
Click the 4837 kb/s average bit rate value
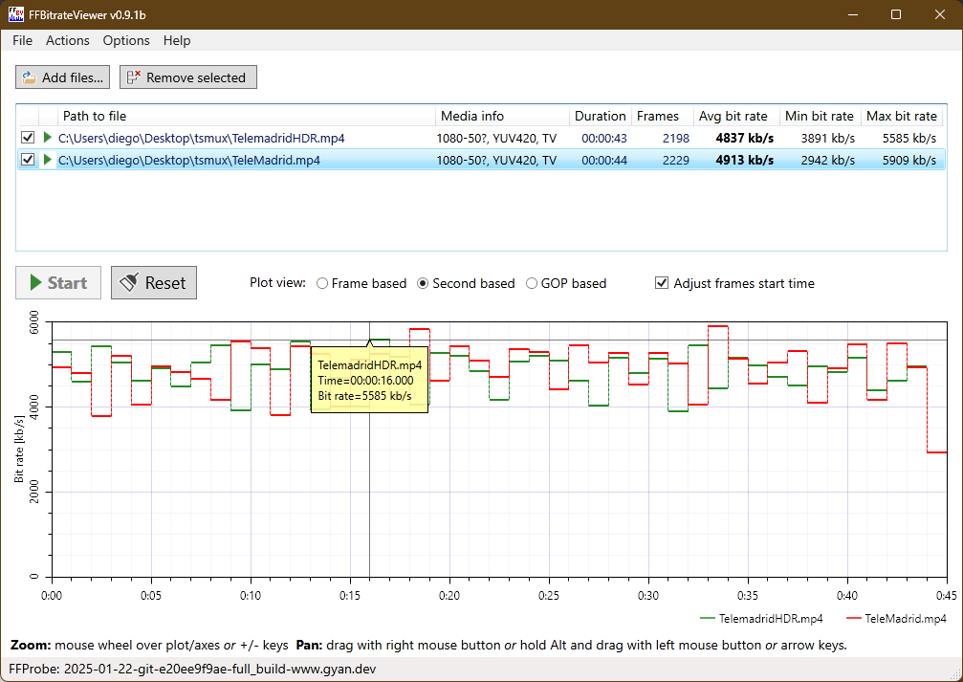744,138
